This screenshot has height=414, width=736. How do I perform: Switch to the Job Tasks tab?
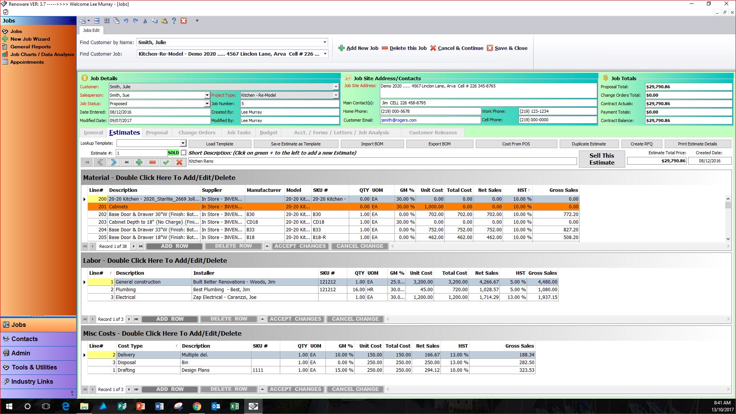pyautogui.click(x=238, y=133)
